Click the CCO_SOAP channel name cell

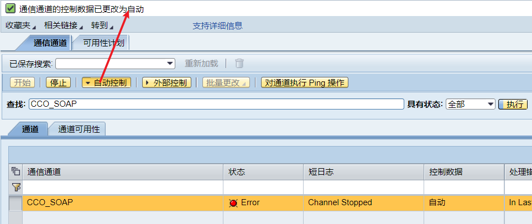[123, 203]
